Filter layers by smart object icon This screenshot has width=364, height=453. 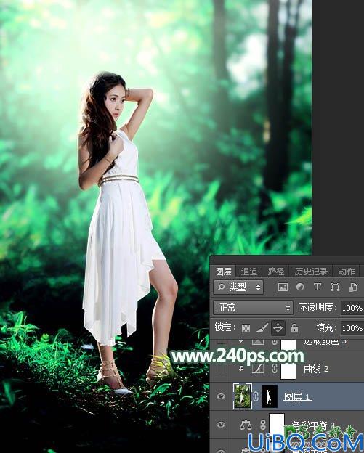click(352, 287)
